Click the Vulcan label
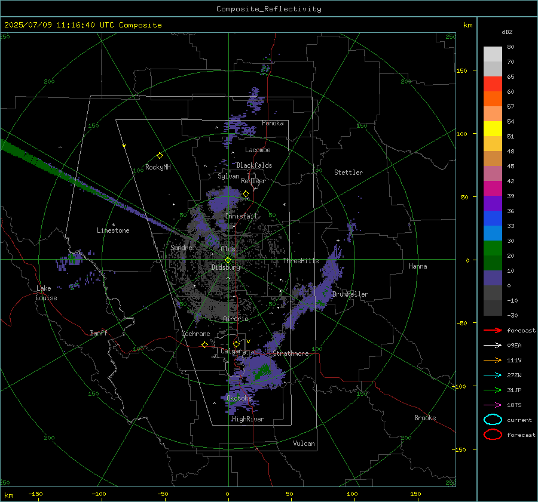 (x=304, y=444)
